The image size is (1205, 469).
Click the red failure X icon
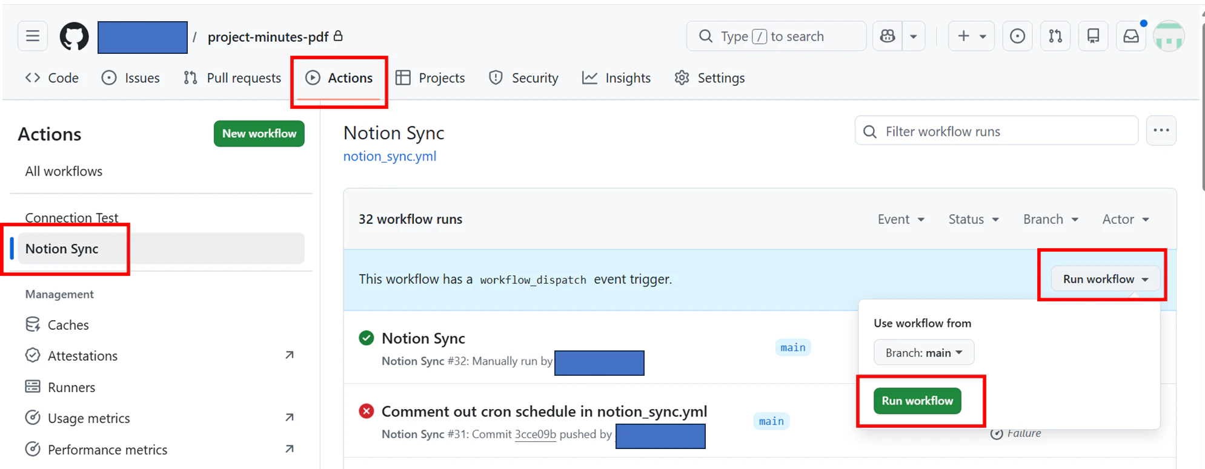coord(367,412)
